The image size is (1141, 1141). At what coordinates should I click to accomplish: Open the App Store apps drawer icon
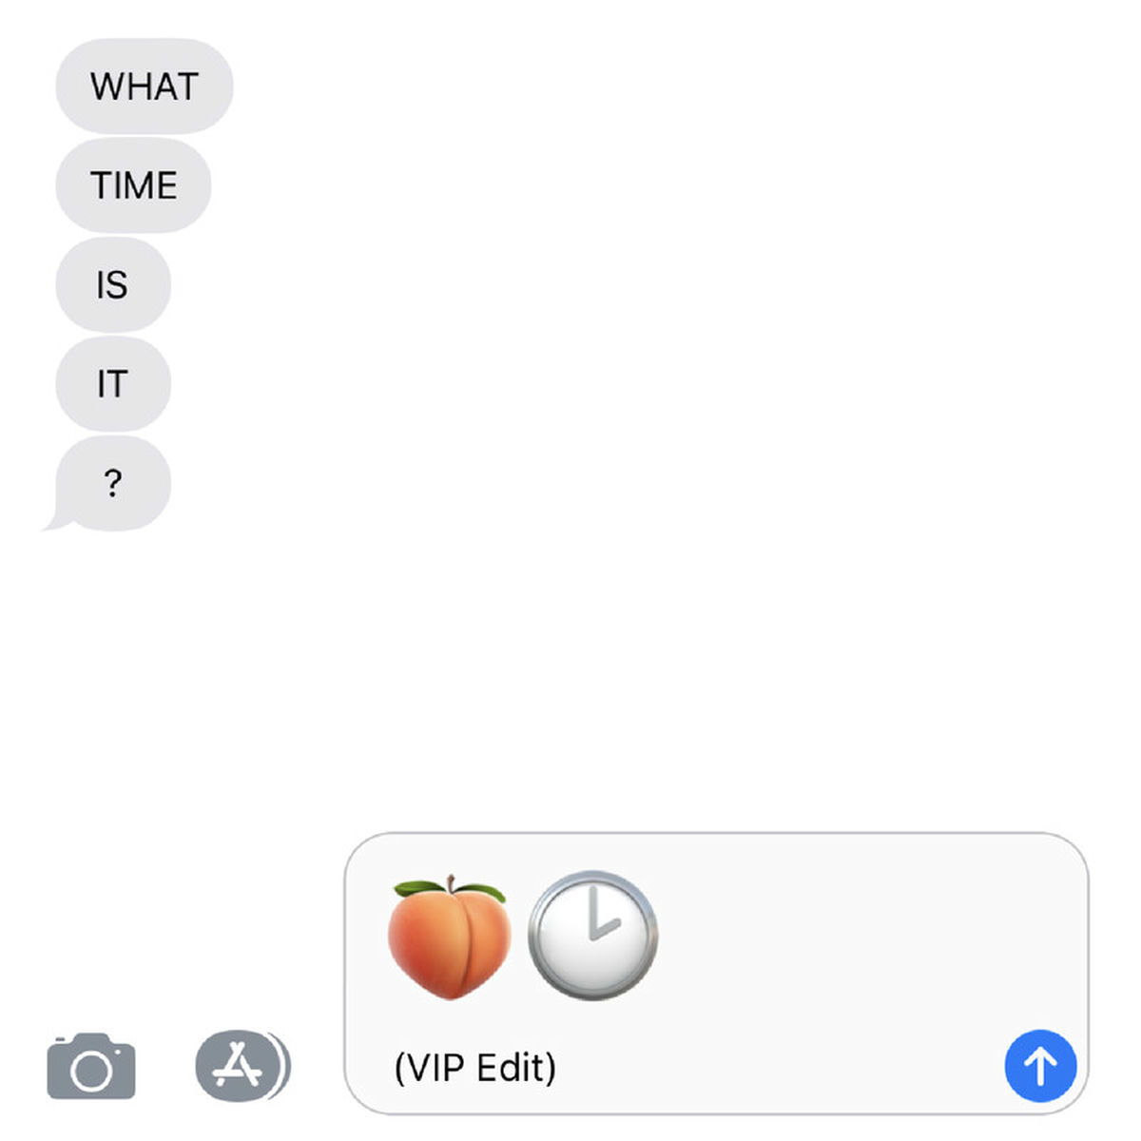[x=242, y=1066]
